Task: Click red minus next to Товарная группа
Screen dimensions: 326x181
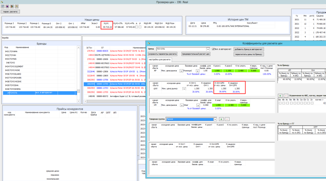Action: click(227, 119)
